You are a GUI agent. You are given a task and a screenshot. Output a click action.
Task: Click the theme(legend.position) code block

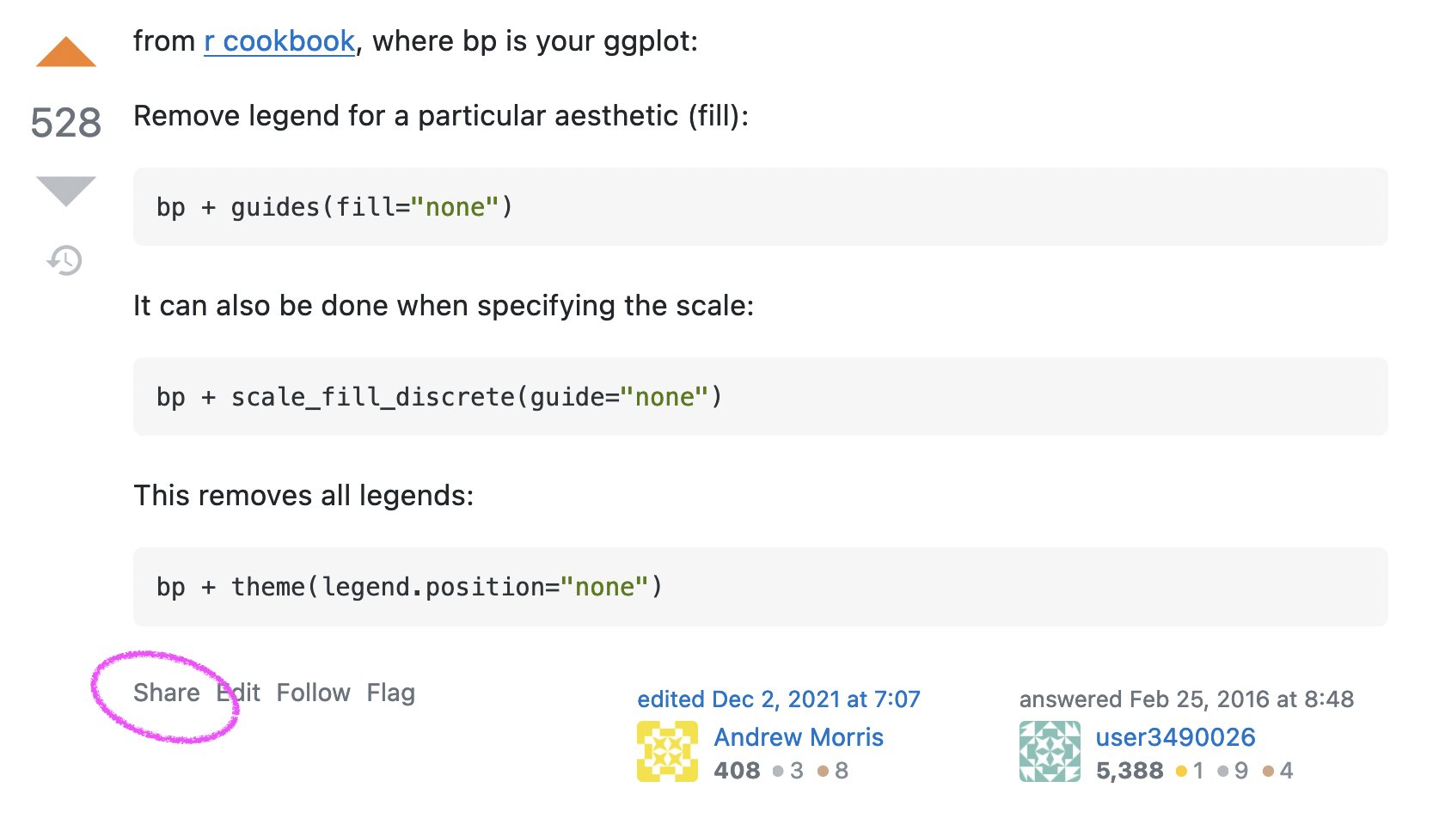pyautogui.click(x=760, y=587)
